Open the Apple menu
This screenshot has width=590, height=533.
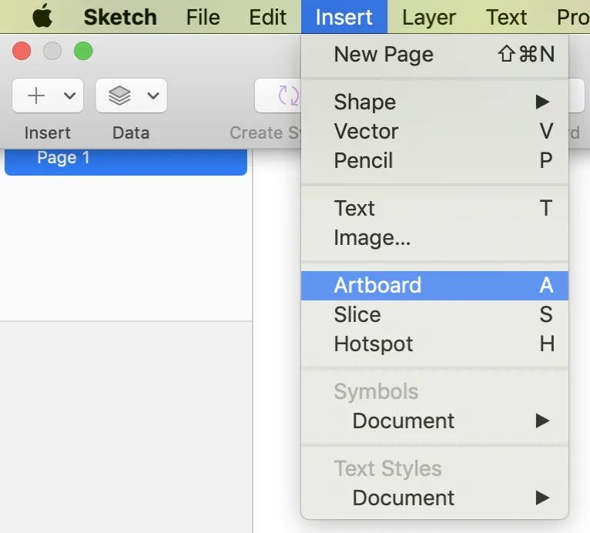click(42, 16)
